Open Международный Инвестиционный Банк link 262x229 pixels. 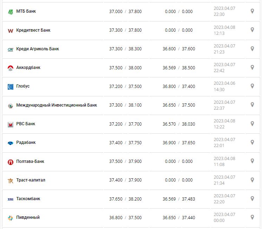56,105
